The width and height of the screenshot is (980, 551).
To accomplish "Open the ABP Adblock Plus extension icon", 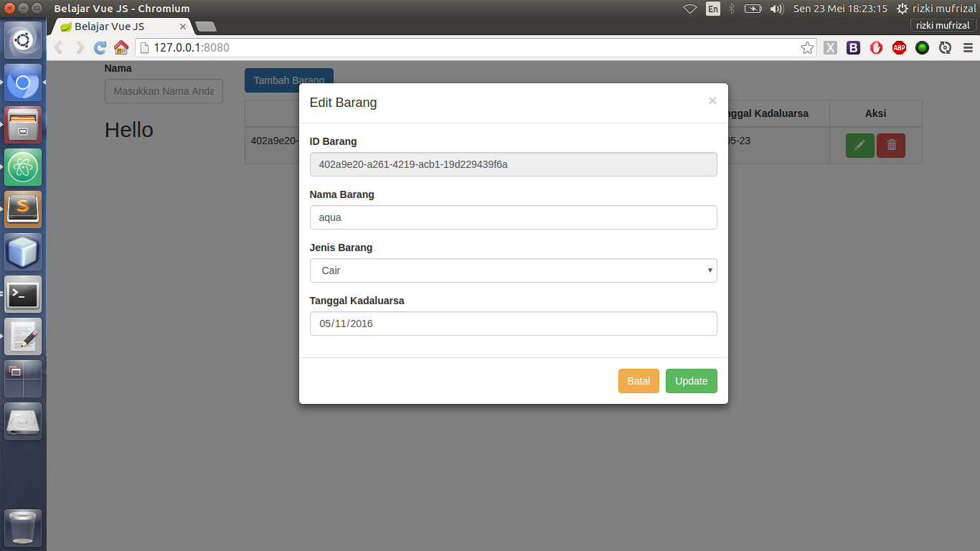I will coord(899,47).
